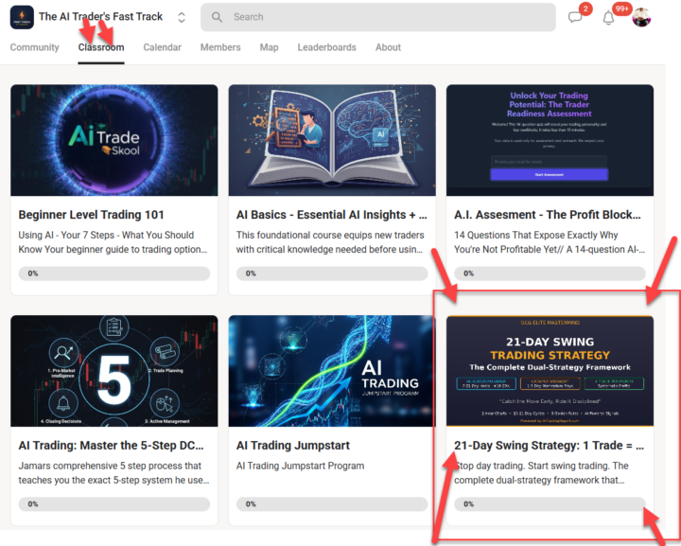Click Beginner Level Trading 101 progress bar
681x546 pixels.
(114, 273)
